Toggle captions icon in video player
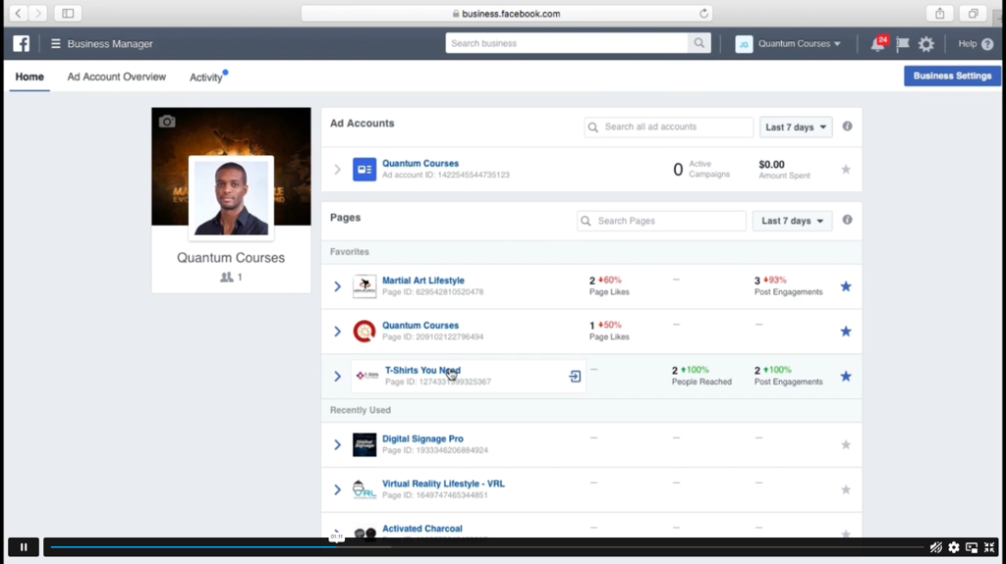This screenshot has width=1006, height=564. click(x=936, y=547)
